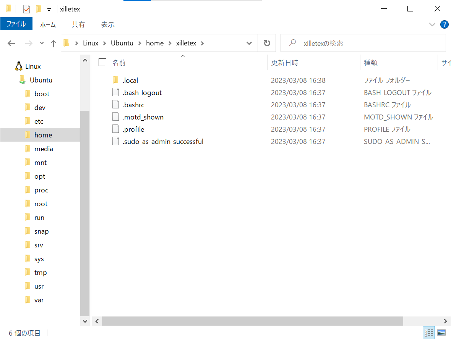
Task: Select etc folder in navigation tree
Action: coord(39,121)
